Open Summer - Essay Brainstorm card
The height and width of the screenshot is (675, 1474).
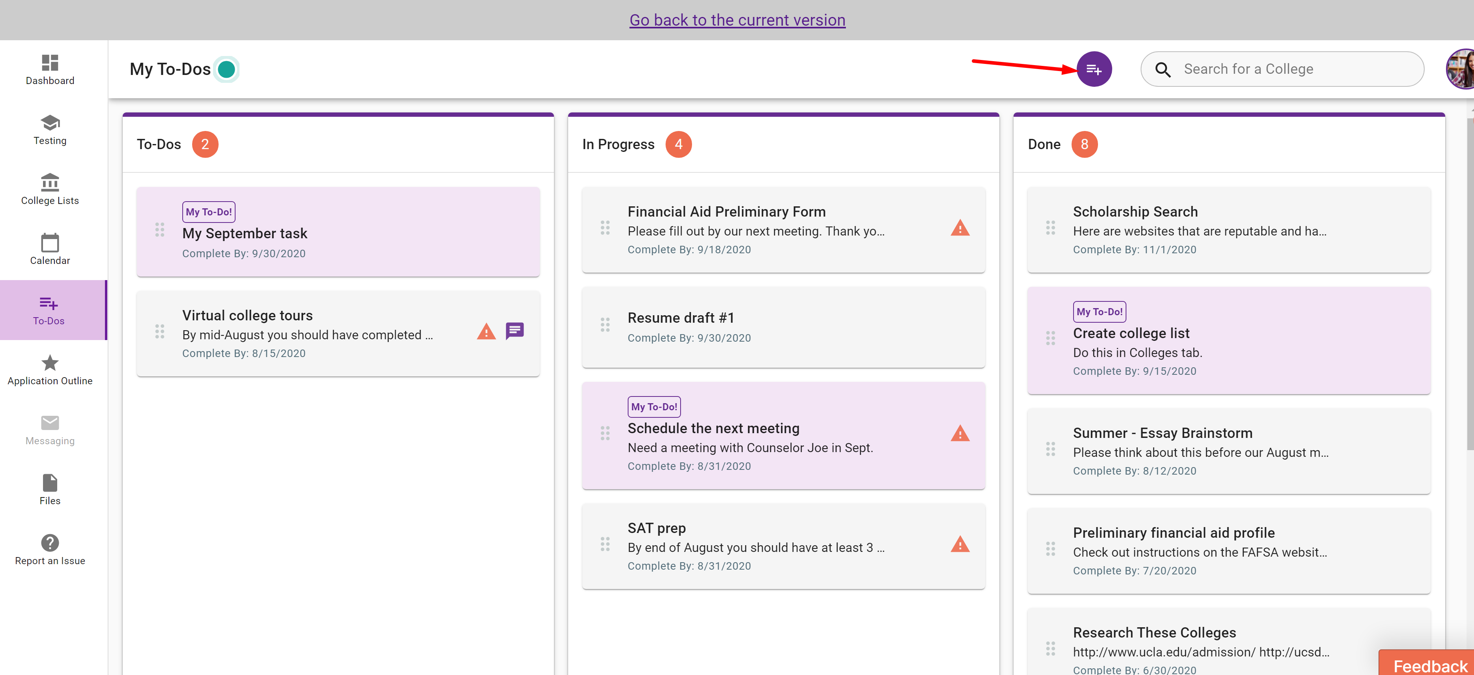pyautogui.click(x=1229, y=451)
